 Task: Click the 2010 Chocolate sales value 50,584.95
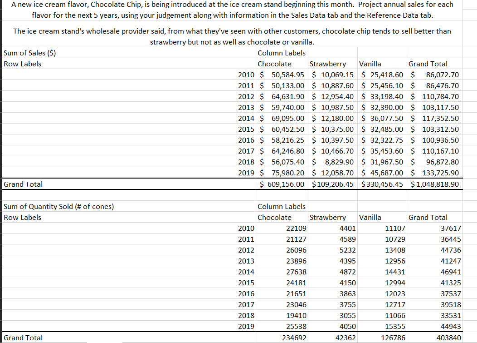coord(282,75)
